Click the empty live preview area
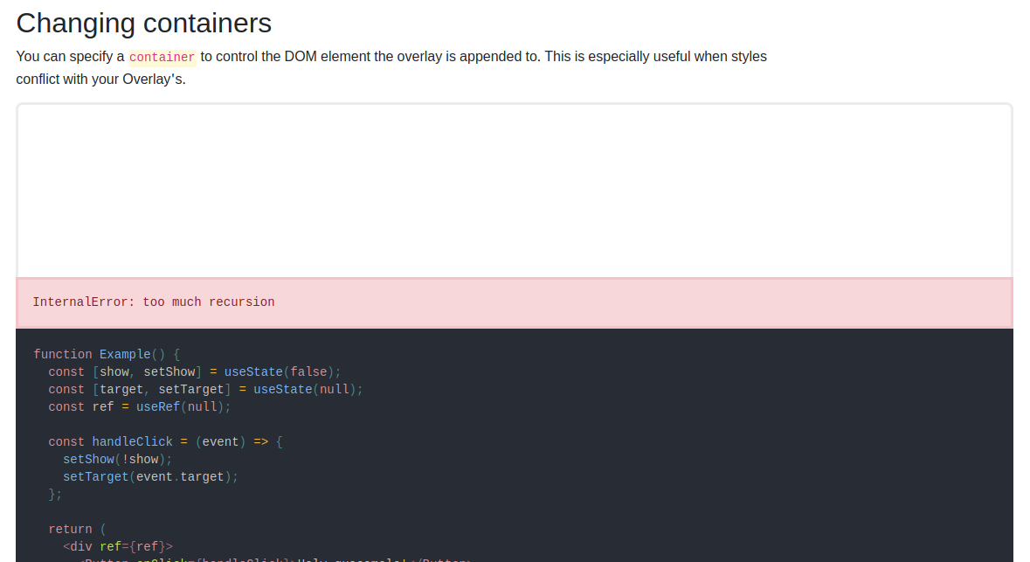1030x562 pixels. (514, 188)
